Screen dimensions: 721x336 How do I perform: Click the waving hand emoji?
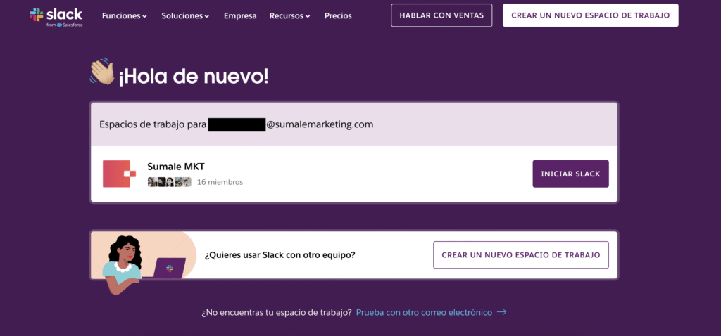point(101,71)
